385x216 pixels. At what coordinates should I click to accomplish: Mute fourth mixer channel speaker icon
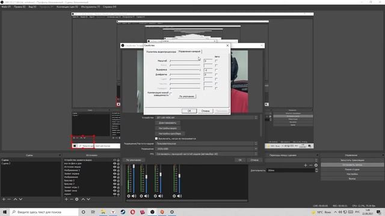[179, 196]
